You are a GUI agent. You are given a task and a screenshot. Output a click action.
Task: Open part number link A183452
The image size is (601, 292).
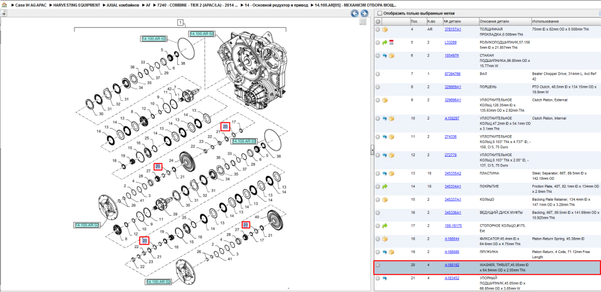[x=452, y=278]
